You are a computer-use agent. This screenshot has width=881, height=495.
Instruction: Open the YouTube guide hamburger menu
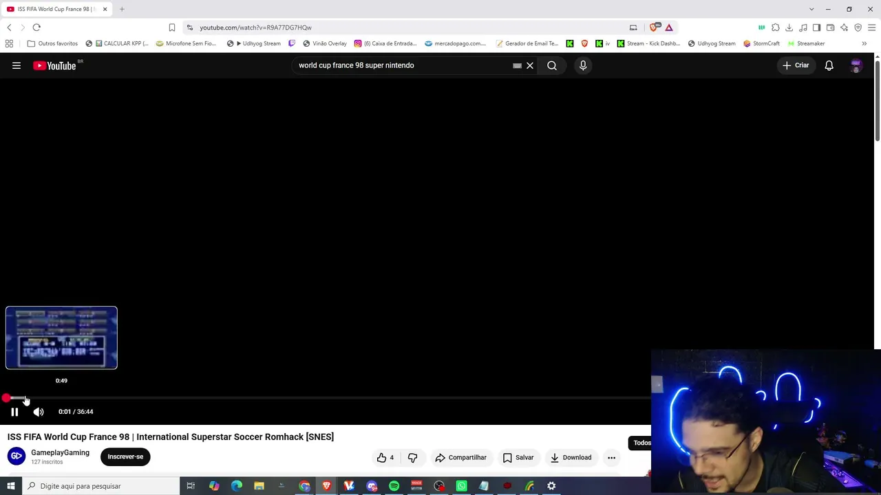(17, 65)
